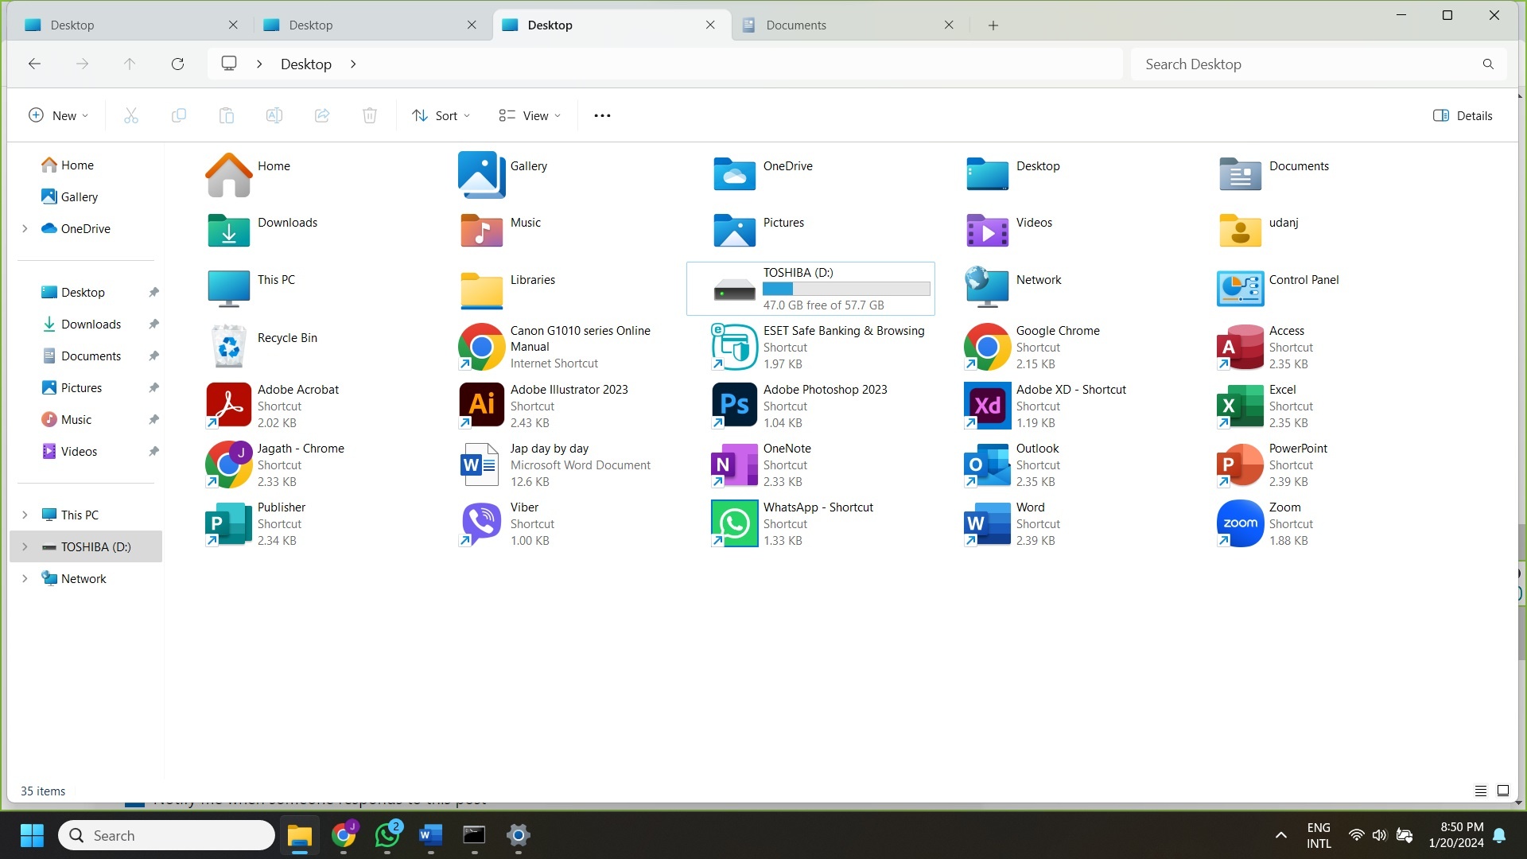Unpin Pictures from Quick access
Image resolution: width=1527 pixels, height=859 pixels.
153,387
